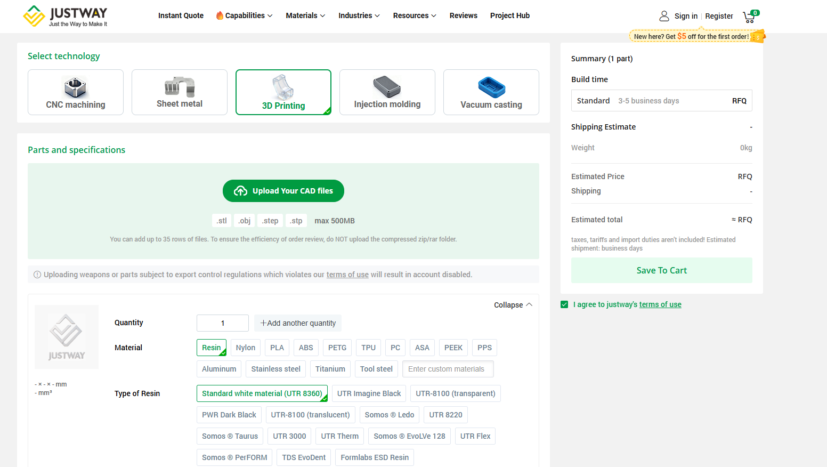Open Materials dropdown menu
The height and width of the screenshot is (467, 827).
[305, 15]
